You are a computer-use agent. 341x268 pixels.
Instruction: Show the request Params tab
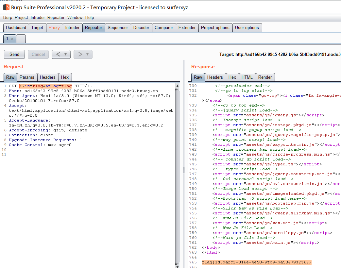click(x=27, y=77)
